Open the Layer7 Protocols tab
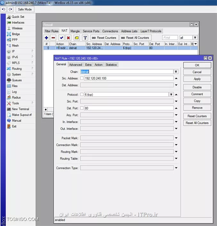The width and height of the screenshot is (217, 226). (x=151, y=31)
